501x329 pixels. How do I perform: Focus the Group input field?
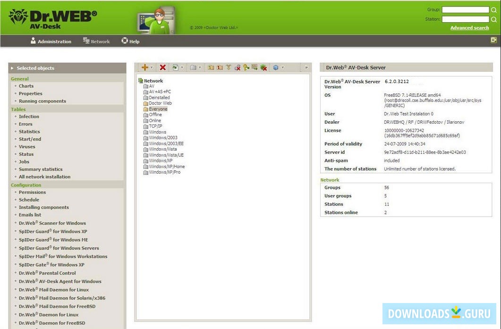coord(466,9)
